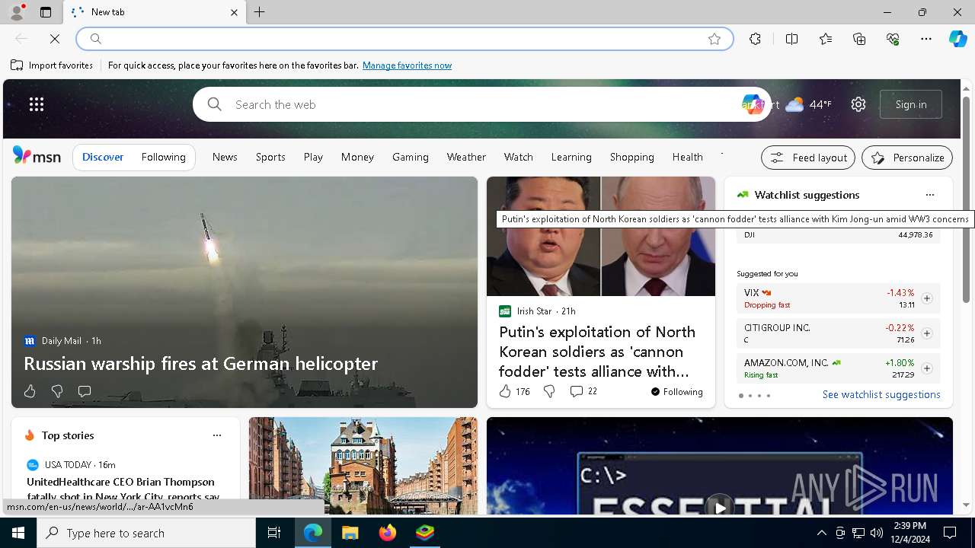Dislike the Russian warship story
The width and height of the screenshot is (975, 548).
(x=56, y=391)
